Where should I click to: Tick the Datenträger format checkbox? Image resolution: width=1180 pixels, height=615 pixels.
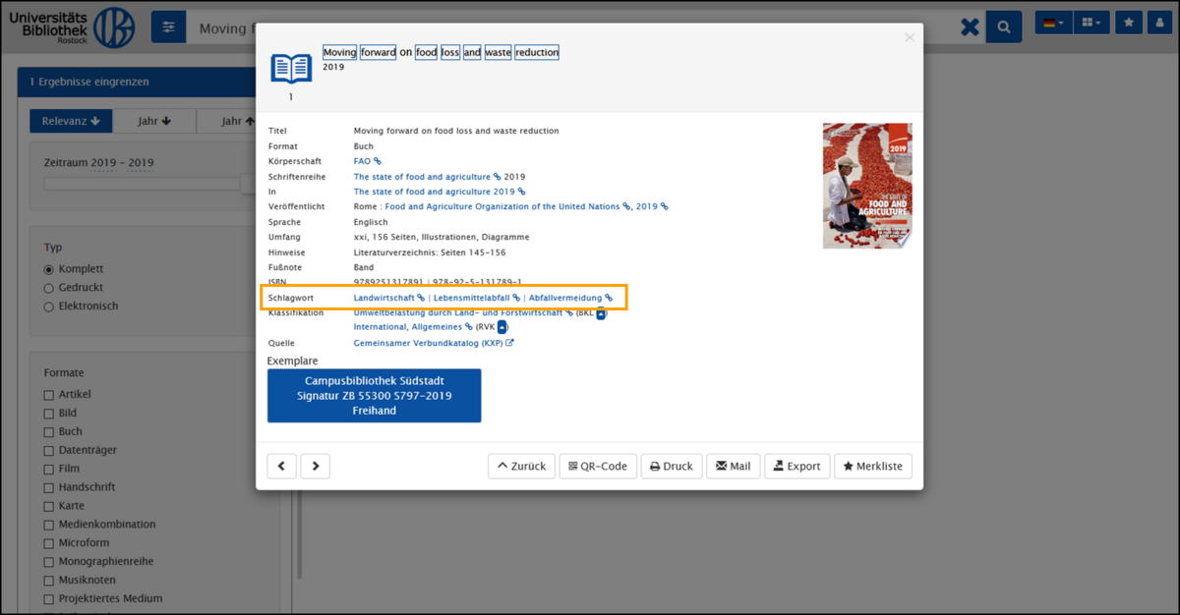click(49, 451)
